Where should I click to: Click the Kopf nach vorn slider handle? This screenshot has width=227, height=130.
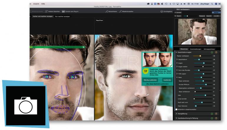202,102
